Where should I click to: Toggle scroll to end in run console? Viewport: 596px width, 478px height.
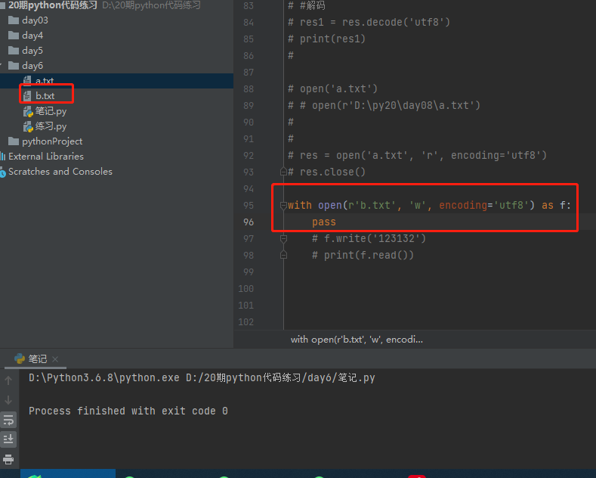click(x=8, y=439)
